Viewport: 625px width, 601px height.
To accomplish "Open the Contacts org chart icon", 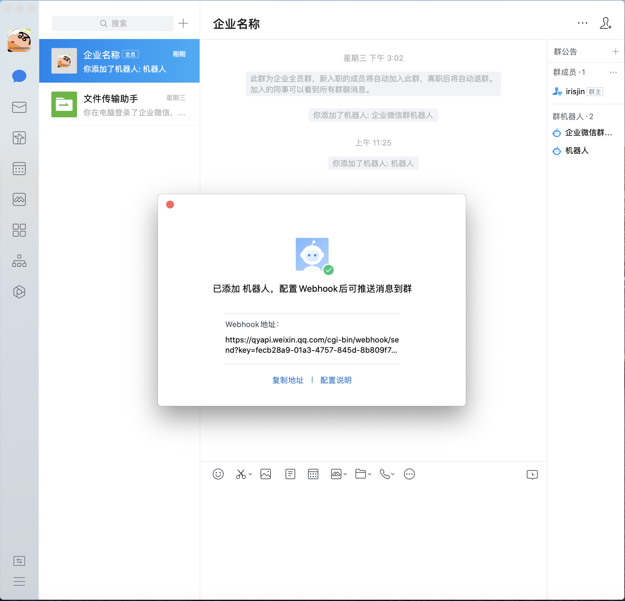I will click(x=19, y=261).
